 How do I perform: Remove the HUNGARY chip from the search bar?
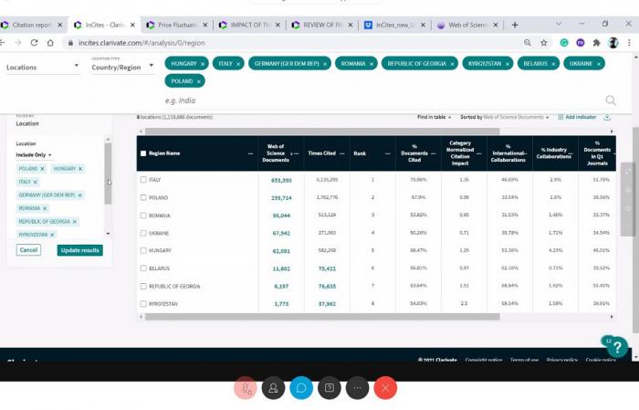point(203,64)
